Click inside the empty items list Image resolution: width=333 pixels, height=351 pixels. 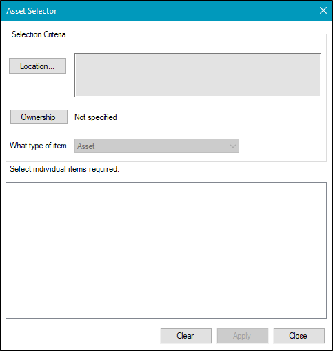point(166,250)
